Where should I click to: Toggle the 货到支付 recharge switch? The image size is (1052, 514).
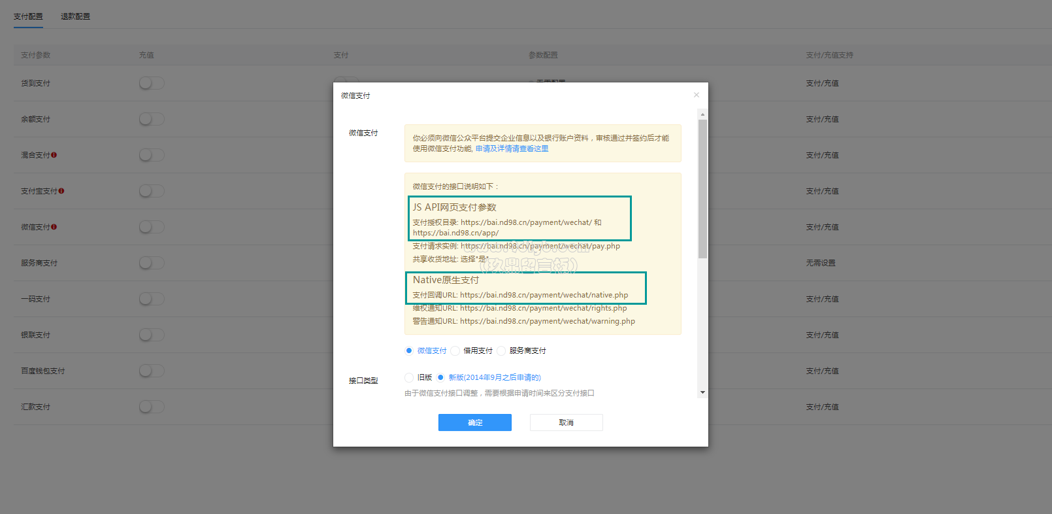152,83
